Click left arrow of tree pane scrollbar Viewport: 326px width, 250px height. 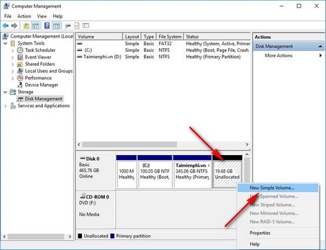click(x=5, y=236)
